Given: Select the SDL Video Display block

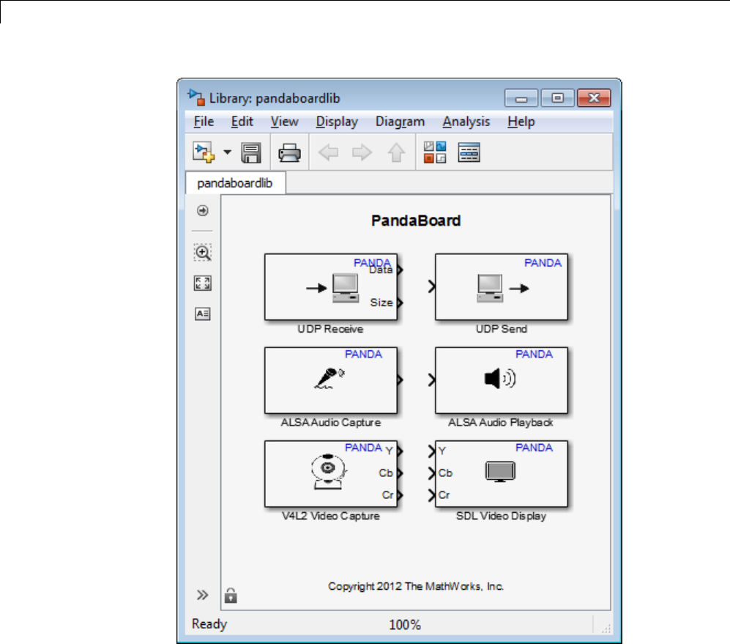Looking at the screenshot, I should coord(502,474).
